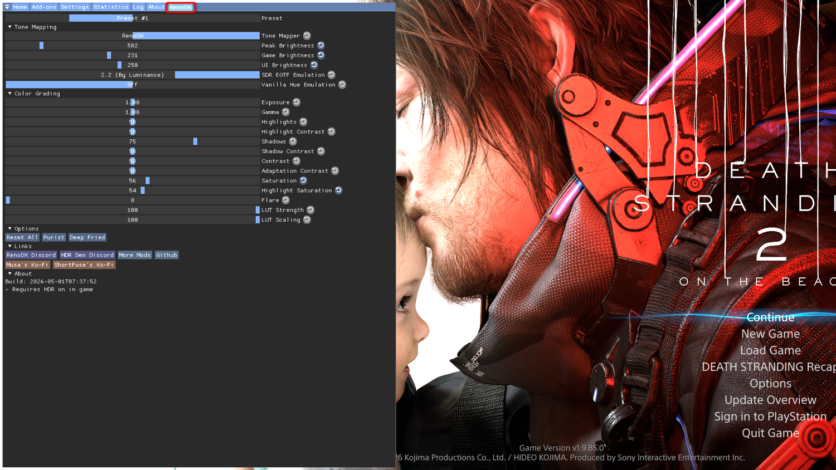Open the Home tab
The width and height of the screenshot is (836, 470).
pyautogui.click(x=20, y=7)
